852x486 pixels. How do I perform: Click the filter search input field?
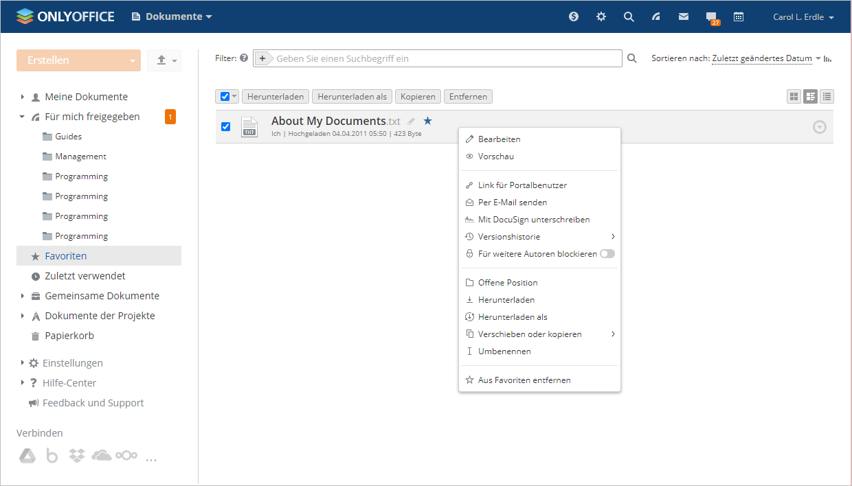point(447,58)
